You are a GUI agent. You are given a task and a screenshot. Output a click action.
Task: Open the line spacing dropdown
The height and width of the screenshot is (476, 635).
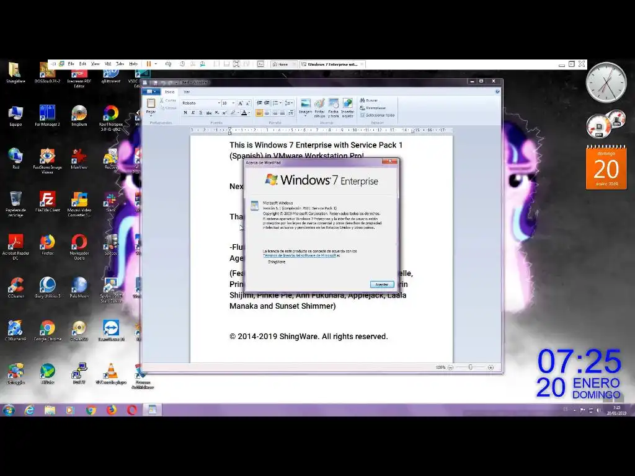[289, 104]
